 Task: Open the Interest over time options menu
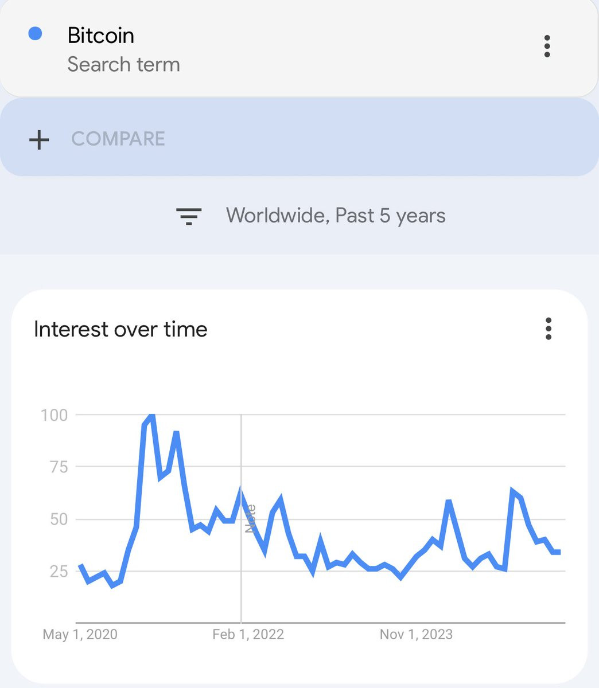point(549,329)
